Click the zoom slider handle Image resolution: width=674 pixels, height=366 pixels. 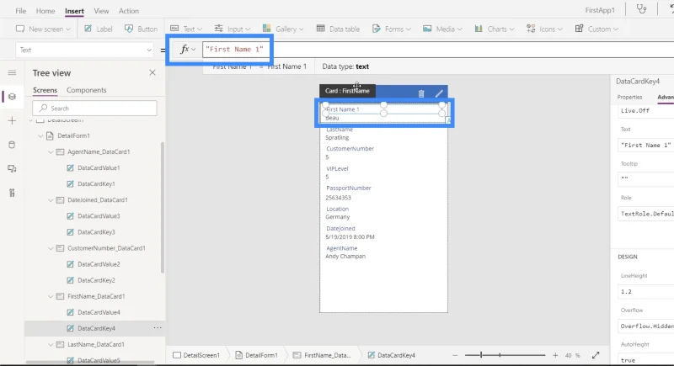click(x=481, y=355)
